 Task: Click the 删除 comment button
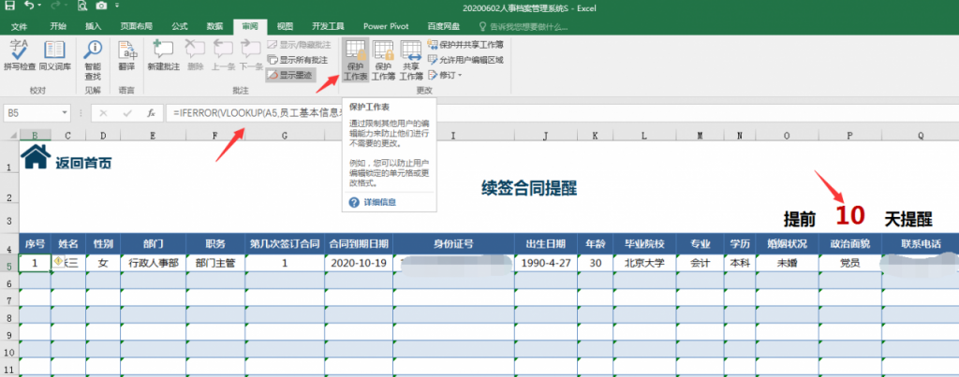tap(196, 55)
